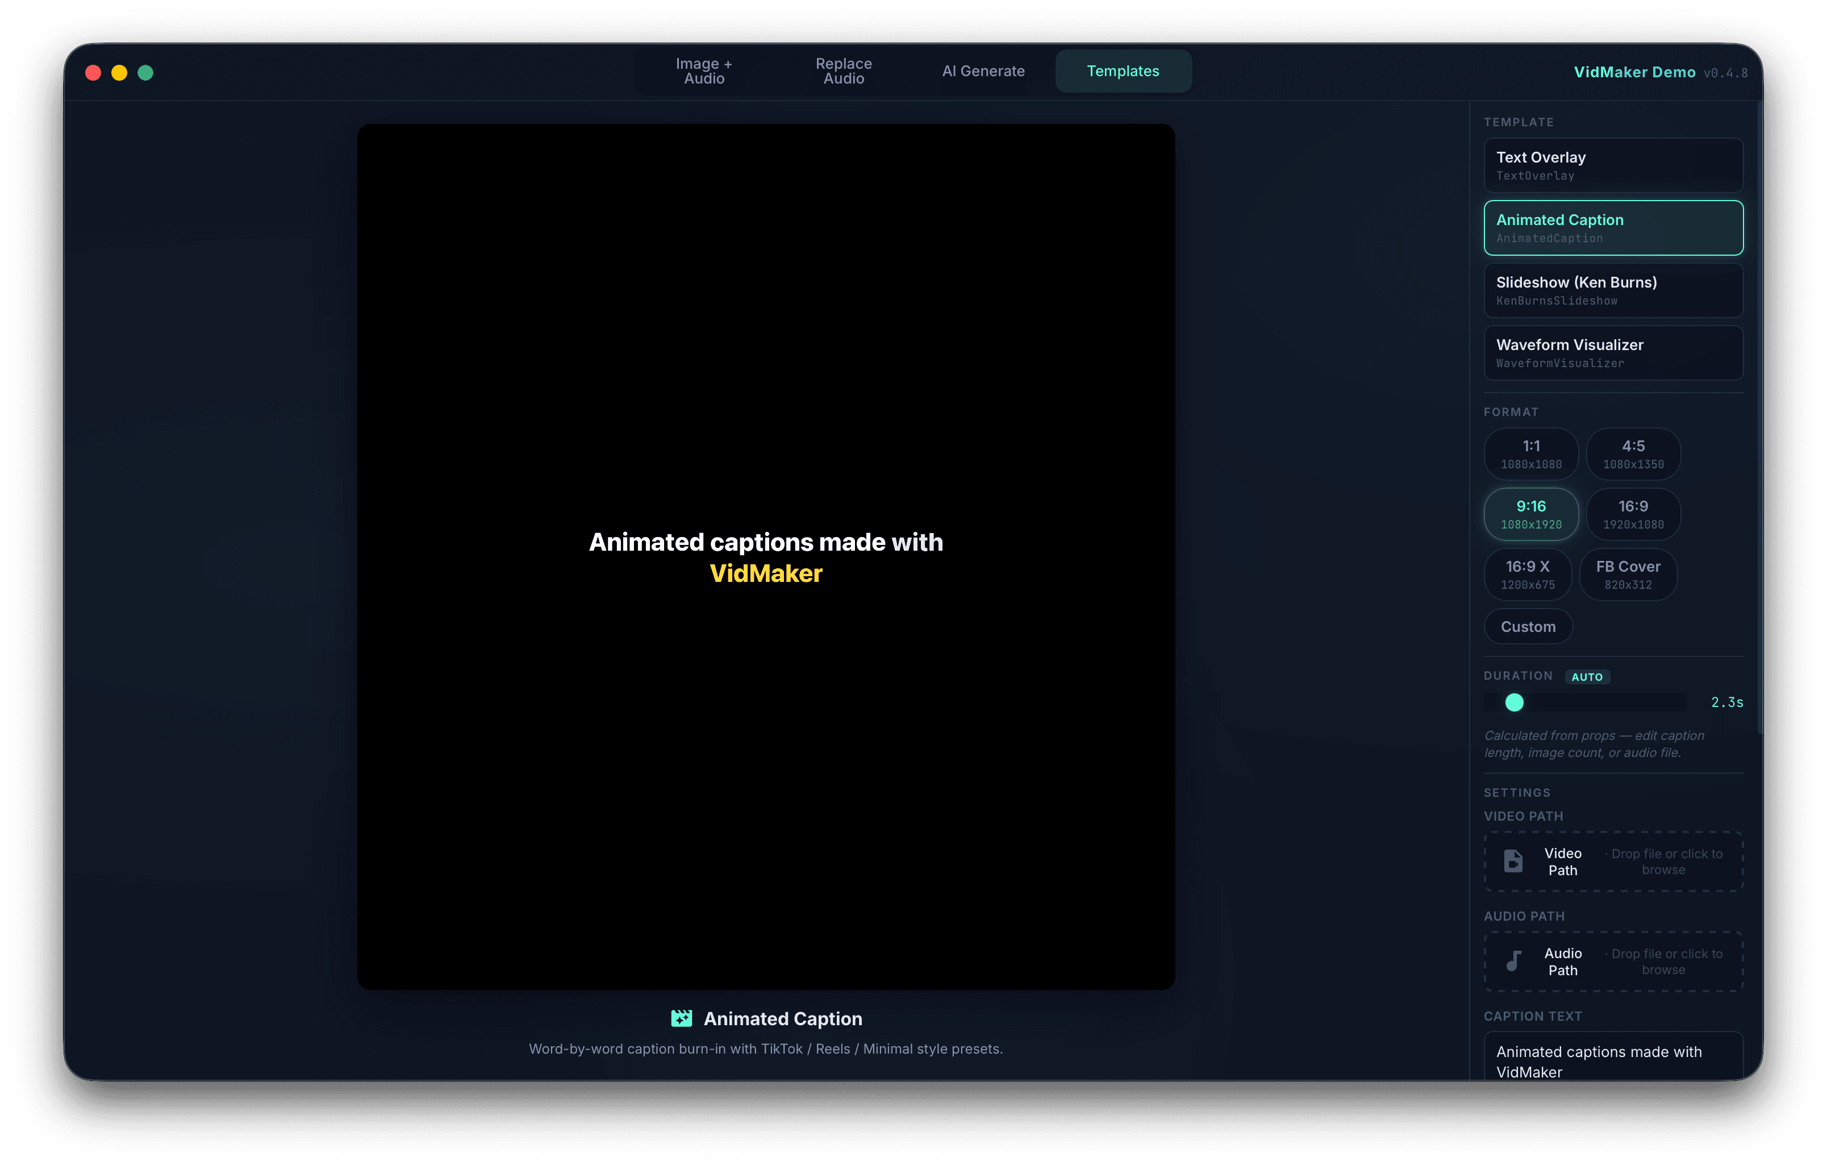The height and width of the screenshot is (1165, 1827).
Task: Select the 16:9 1920x1080 format
Action: (x=1633, y=514)
